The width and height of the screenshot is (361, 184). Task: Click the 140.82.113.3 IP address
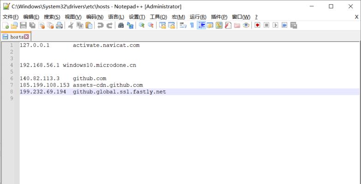coord(40,79)
